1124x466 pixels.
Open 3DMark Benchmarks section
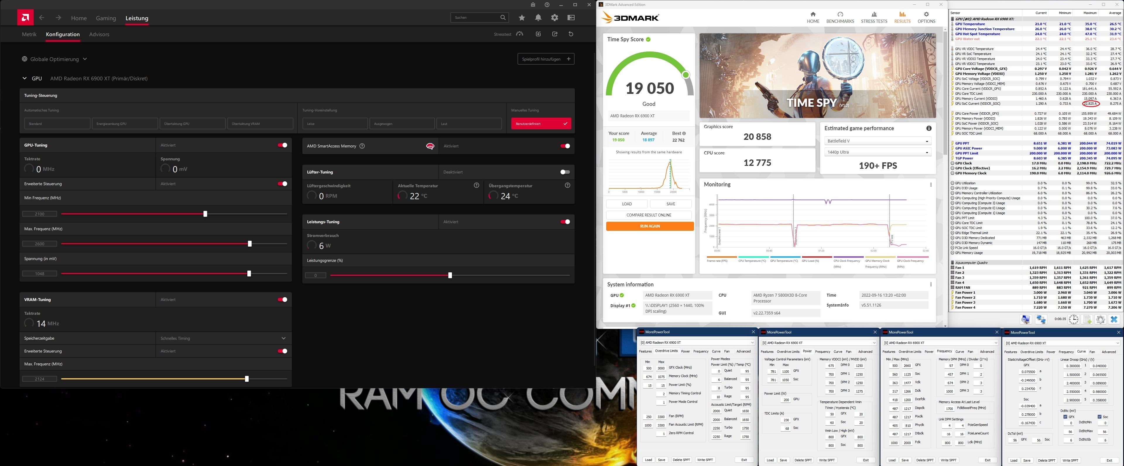[x=840, y=18]
